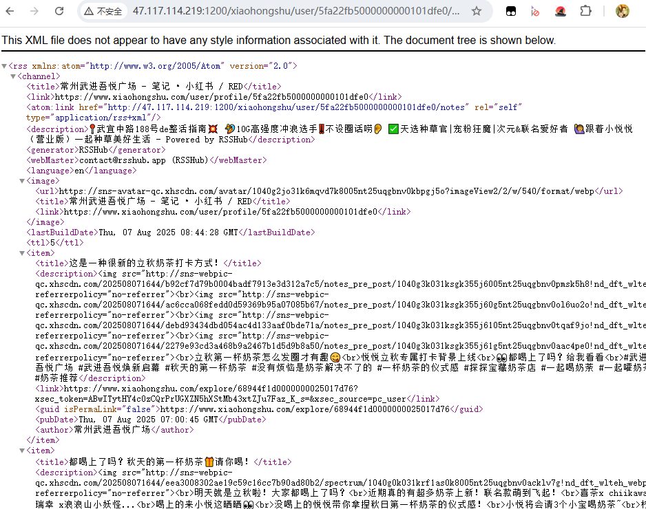Click the browser forward arrow

point(36,11)
